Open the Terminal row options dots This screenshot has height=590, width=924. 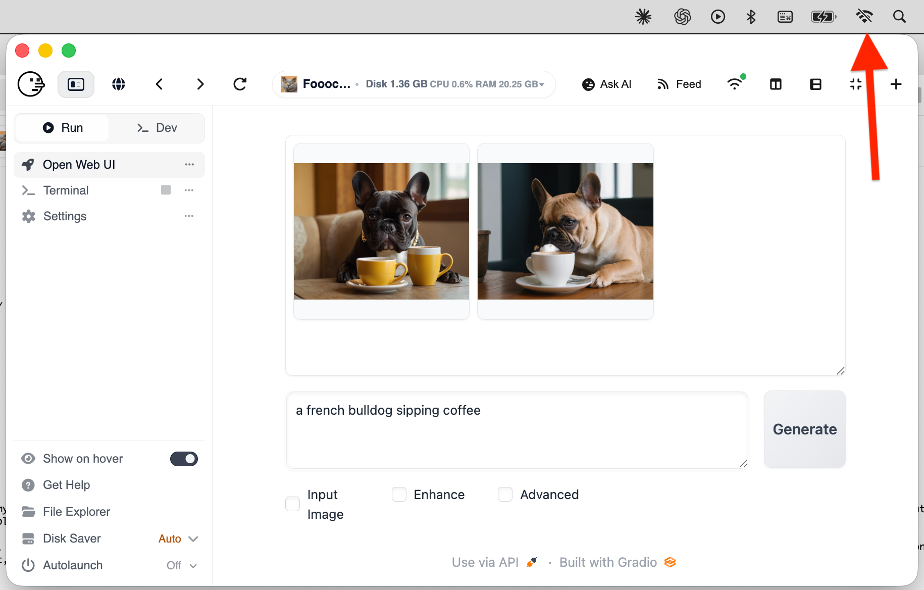[x=189, y=190]
